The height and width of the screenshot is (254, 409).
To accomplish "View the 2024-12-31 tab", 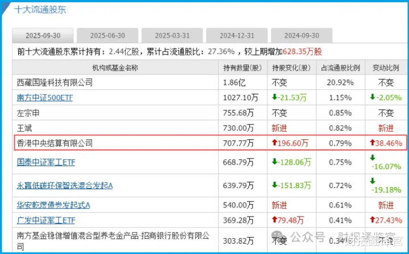I will (237, 35).
